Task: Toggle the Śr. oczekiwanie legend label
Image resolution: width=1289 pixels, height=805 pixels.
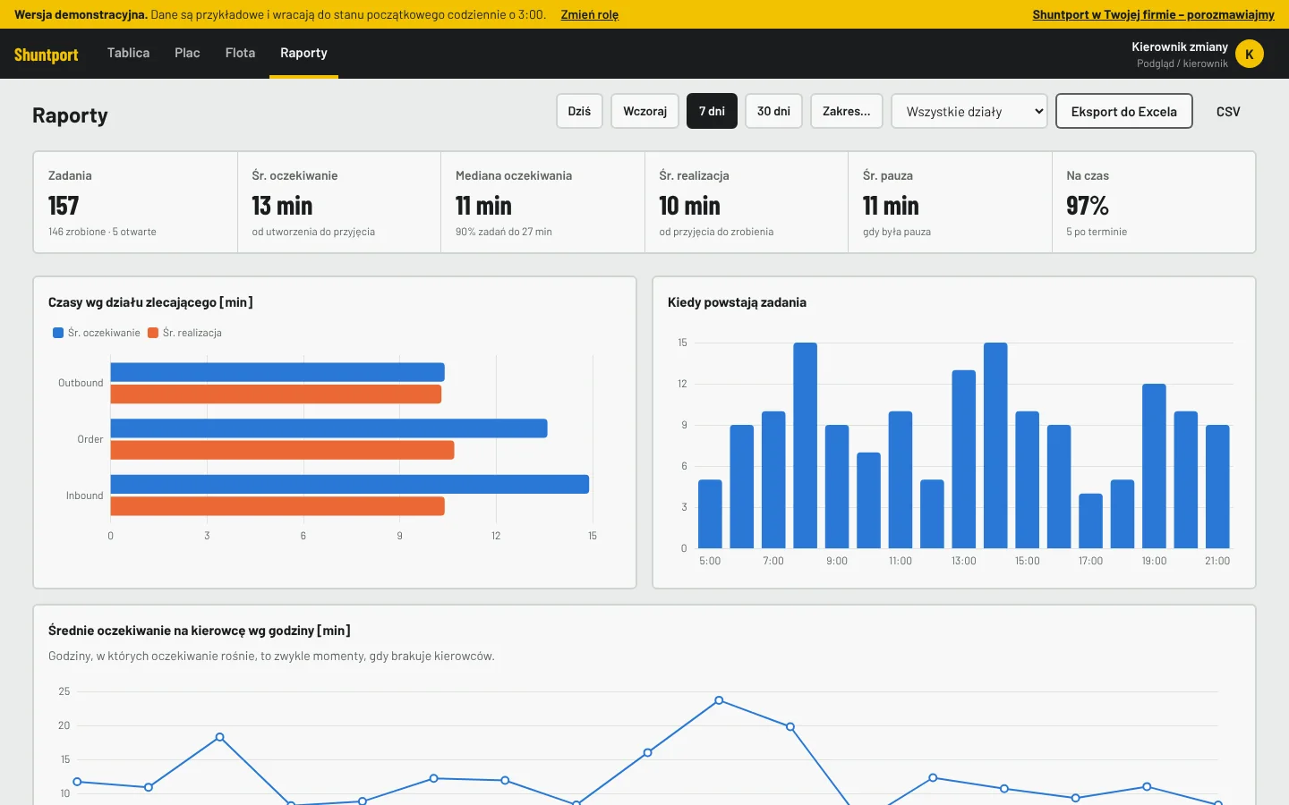Action: click(x=104, y=333)
